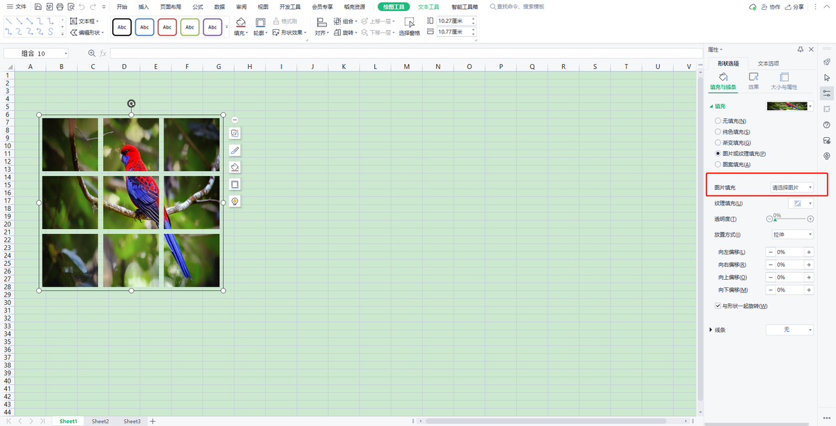
Task: Click the pen outline floating icon
Action: (235, 150)
